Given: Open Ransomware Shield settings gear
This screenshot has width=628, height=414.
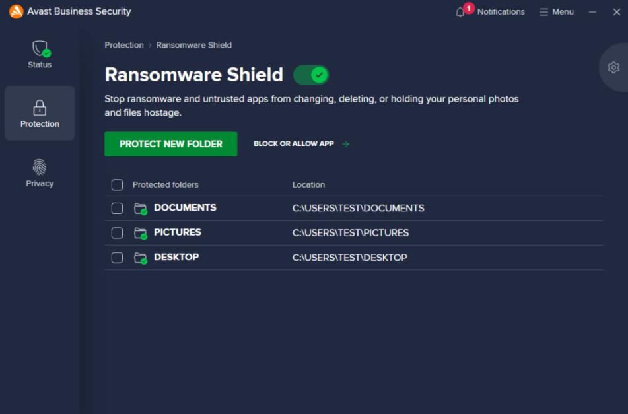Looking at the screenshot, I should [613, 67].
